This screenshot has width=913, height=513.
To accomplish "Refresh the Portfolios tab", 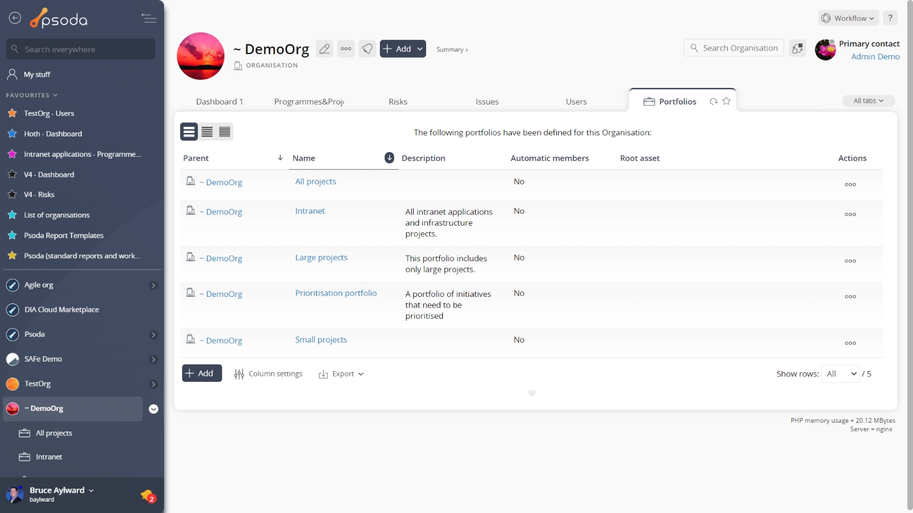I will coord(713,102).
